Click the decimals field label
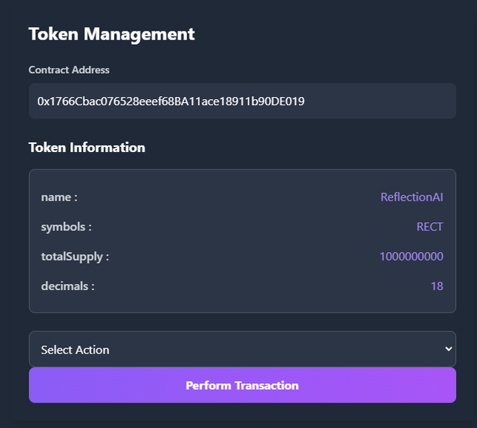Screen dimensions: 477x428 click(x=68, y=286)
